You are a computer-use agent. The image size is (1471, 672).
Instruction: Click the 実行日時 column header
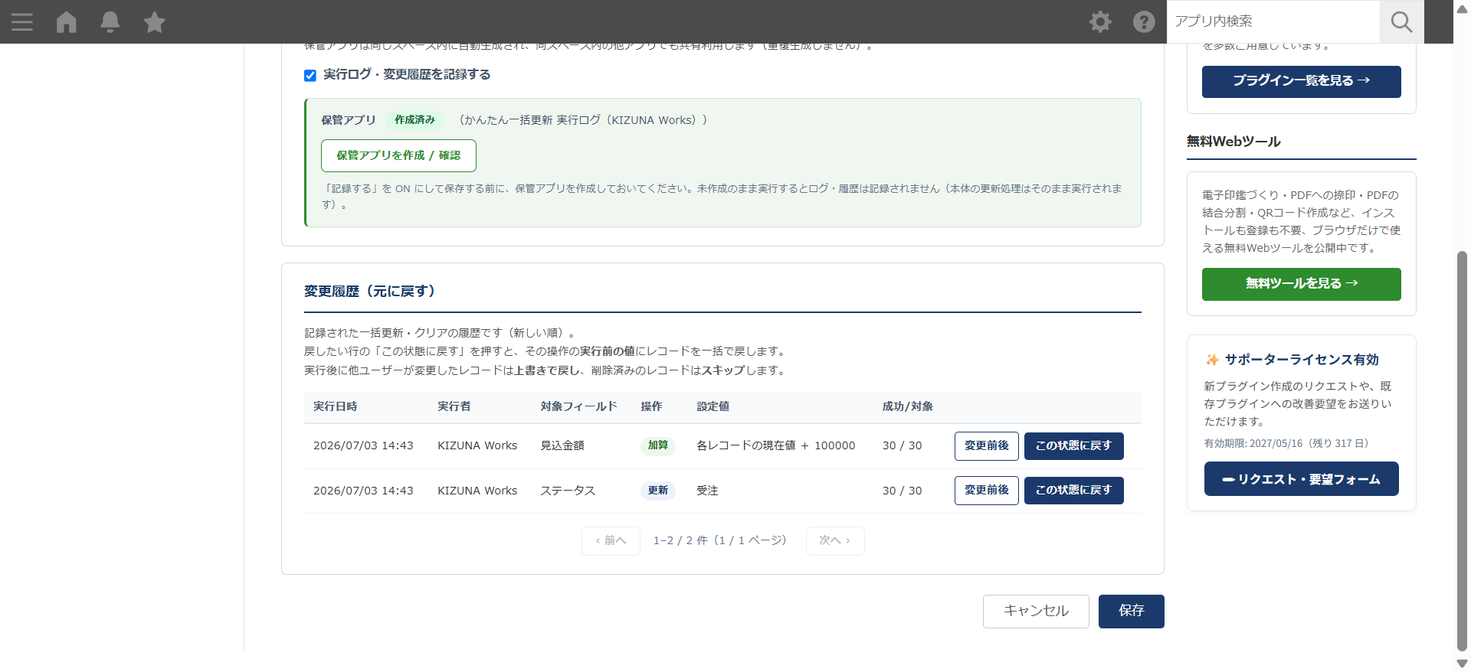(x=335, y=406)
